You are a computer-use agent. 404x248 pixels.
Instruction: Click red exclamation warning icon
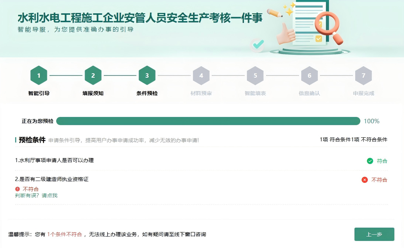tap(17, 189)
